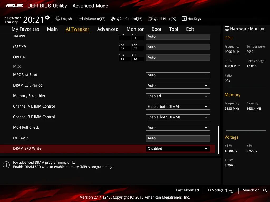The height and width of the screenshot is (202, 270).
Task: Open the Advanced tab
Action: click(108, 29)
